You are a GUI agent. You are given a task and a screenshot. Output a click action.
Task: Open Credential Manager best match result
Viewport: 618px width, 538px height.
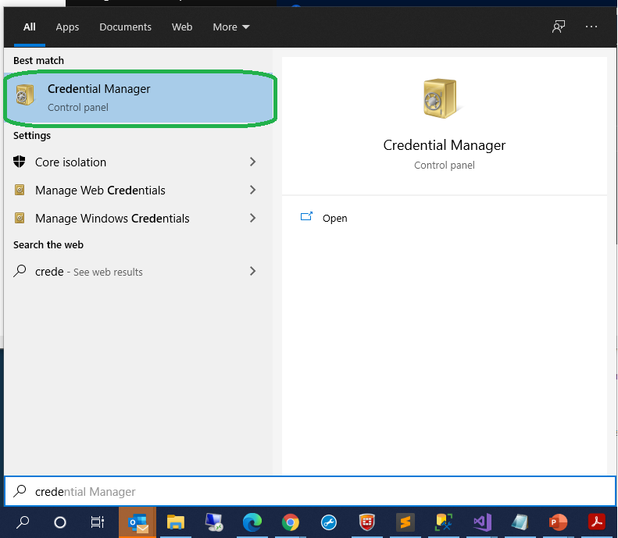tap(138, 98)
